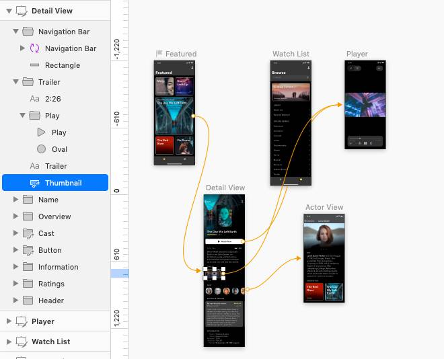Select the Rectangle shape layer icon
444x359 pixels.
35,65
